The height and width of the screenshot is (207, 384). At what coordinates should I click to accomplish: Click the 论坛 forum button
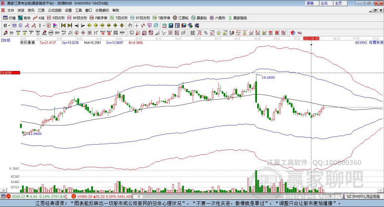coord(326,3)
